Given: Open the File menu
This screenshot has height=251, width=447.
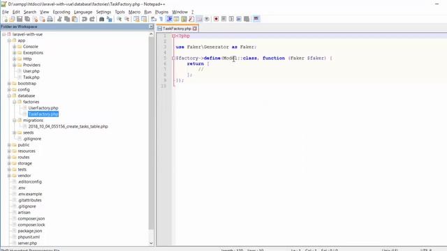Looking at the screenshot, I should tap(6, 12).
